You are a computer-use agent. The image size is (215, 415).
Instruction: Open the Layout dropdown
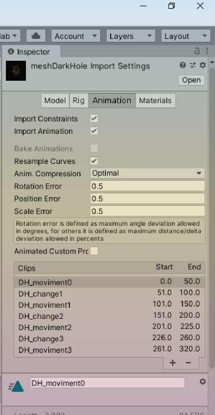coord(186,36)
